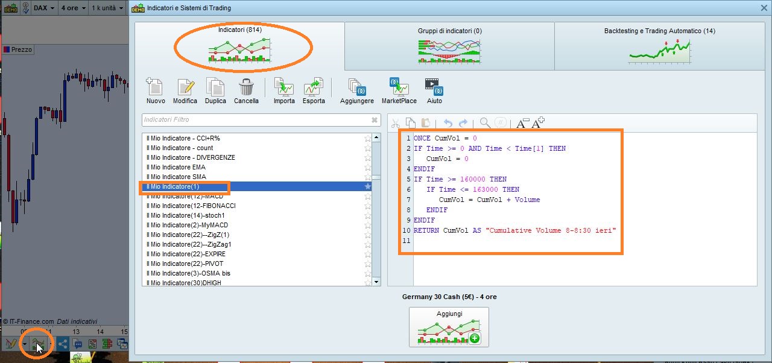This screenshot has width=772, height=363.
Task: Open the Aiuto video help icon
Action: click(x=434, y=87)
